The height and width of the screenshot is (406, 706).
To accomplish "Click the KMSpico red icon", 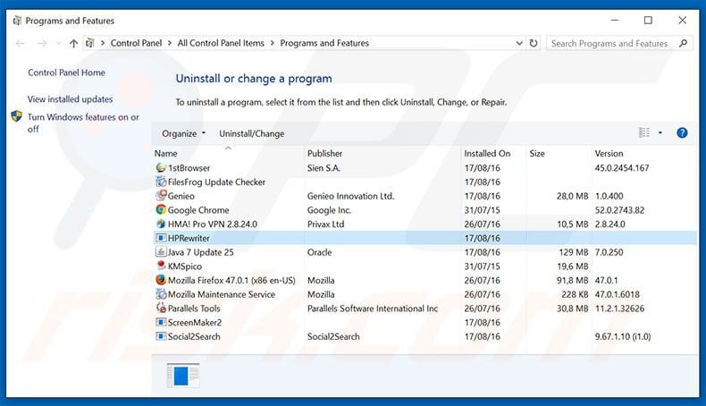I will [x=161, y=266].
